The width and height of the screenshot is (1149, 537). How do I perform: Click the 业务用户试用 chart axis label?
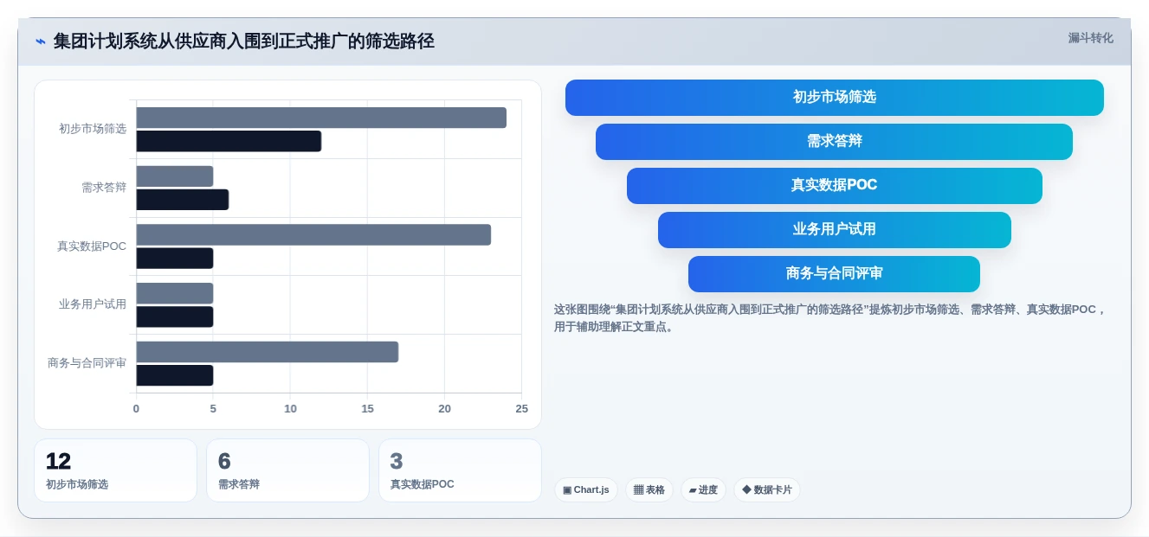(x=93, y=304)
